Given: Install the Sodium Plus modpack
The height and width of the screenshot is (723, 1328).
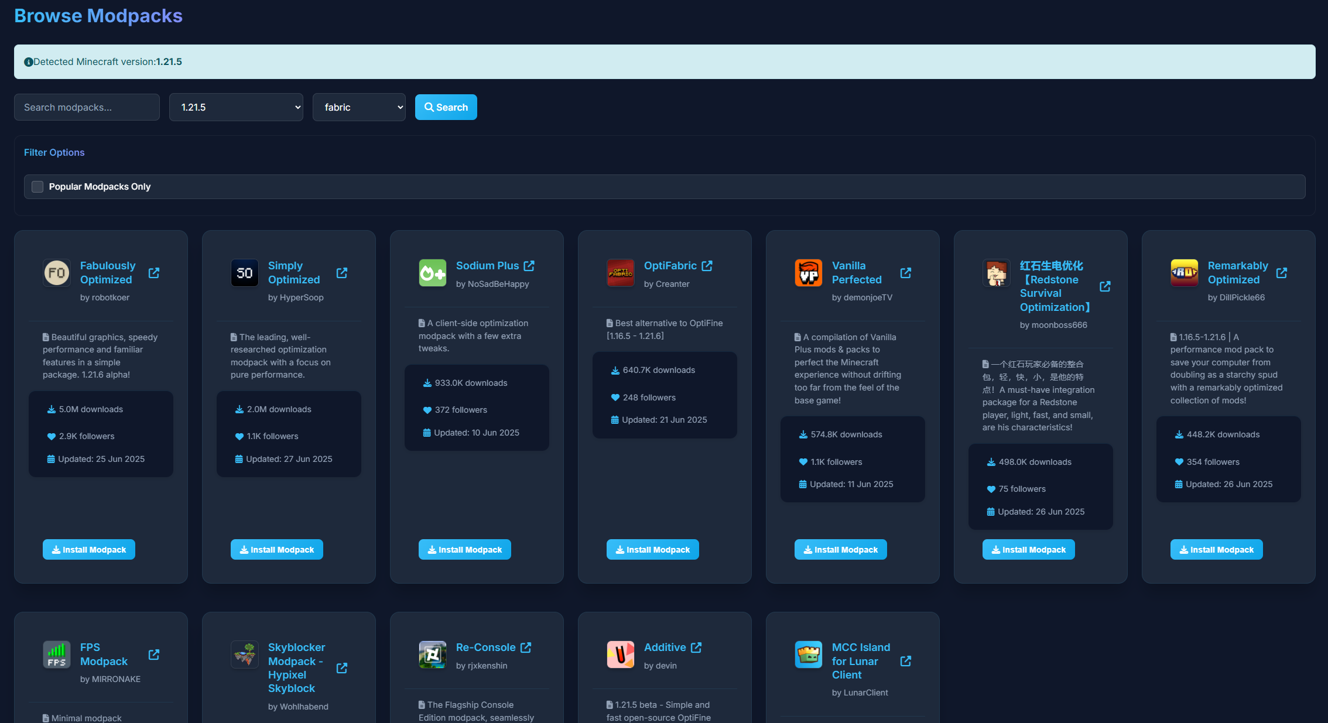Looking at the screenshot, I should (x=465, y=550).
